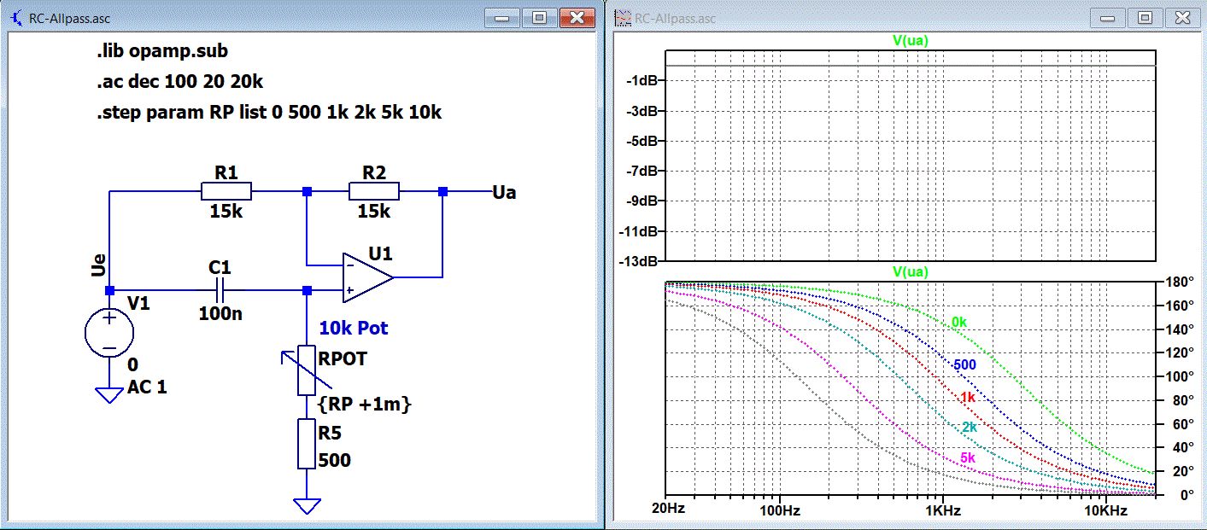Screen dimensions: 1207x530
Task: Click the R5 resistor symbol
Action: (306, 443)
